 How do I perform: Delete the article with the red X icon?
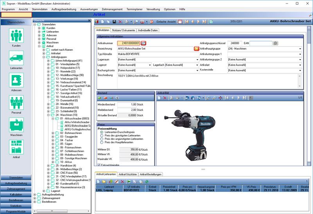120,22
